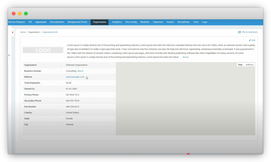Click the yellow minimize window button
271x162 pixels.
20,14
